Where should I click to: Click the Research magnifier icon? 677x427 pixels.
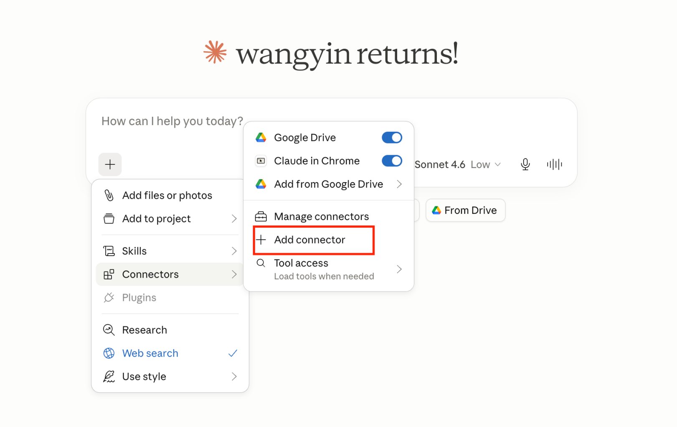(109, 330)
